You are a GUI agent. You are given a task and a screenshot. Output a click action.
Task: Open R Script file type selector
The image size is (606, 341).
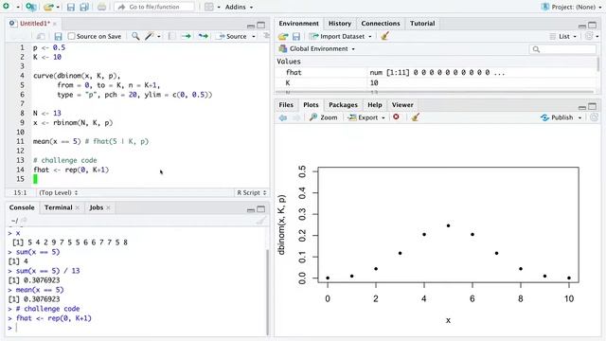[x=251, y=192]
